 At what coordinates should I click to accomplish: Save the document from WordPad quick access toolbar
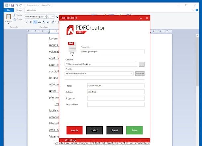click(x=13, y=5)
